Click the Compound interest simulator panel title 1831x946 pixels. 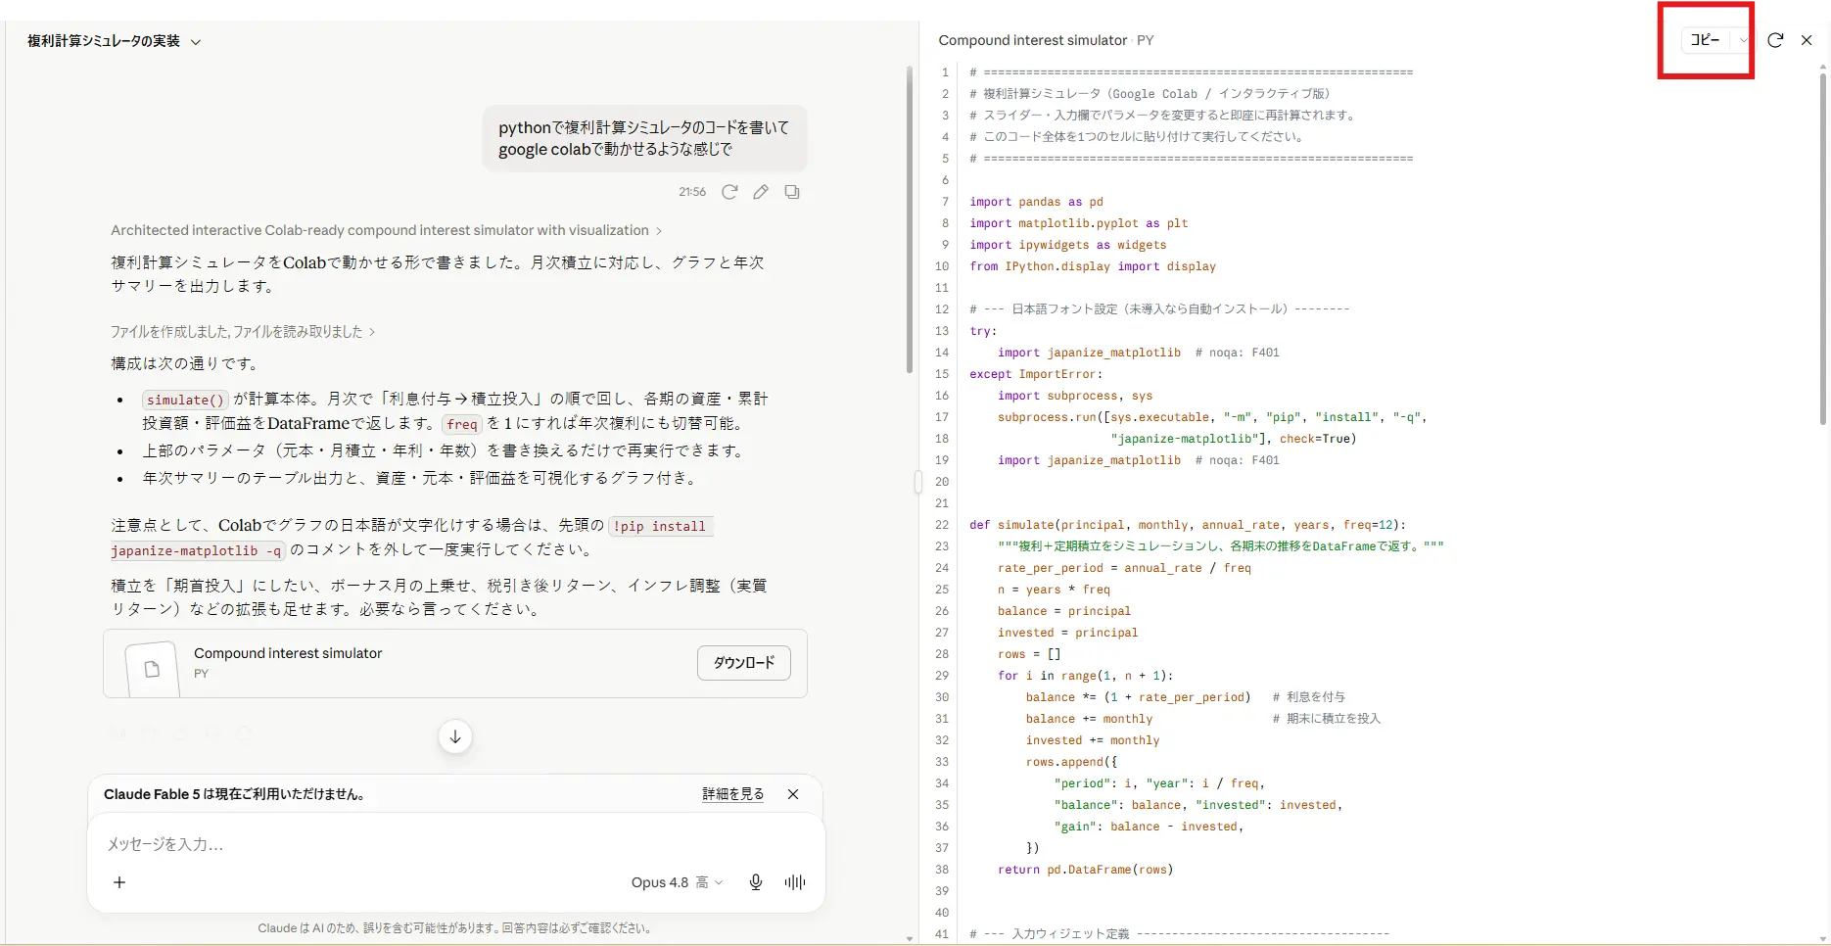coord(1033,40)
